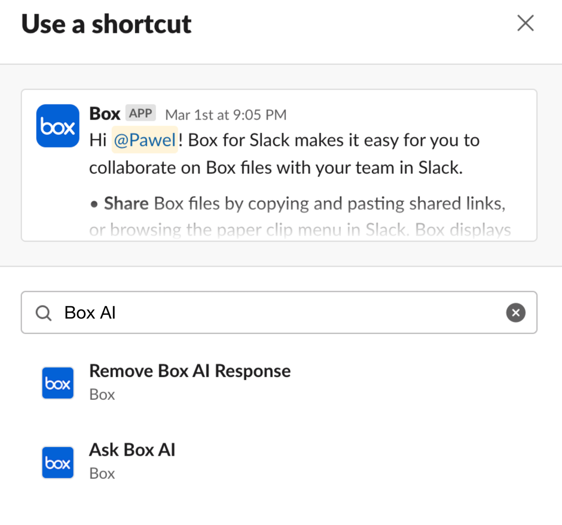Click the Box sender name in message

point(104,114)
